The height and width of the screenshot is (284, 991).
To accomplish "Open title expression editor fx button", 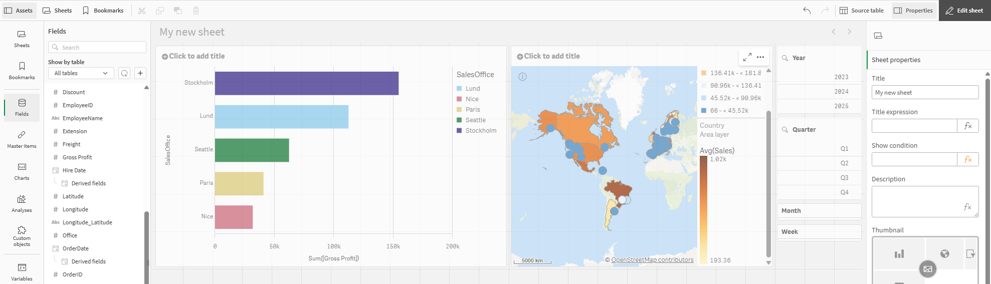I will (968, 126).
